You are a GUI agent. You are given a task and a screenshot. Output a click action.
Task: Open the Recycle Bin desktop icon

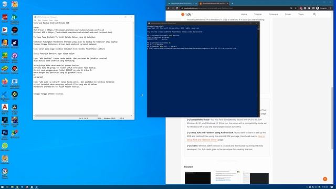(5, 5)
